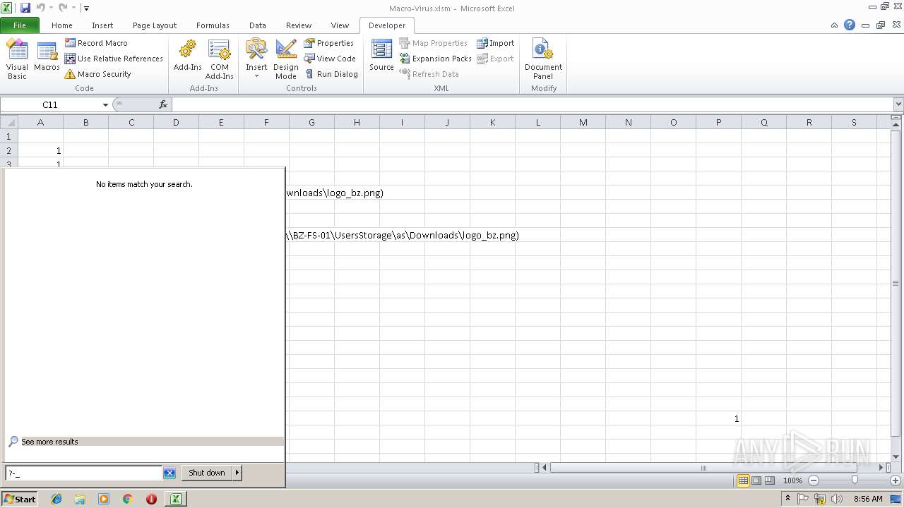Click See more results link

pos(49,442)
